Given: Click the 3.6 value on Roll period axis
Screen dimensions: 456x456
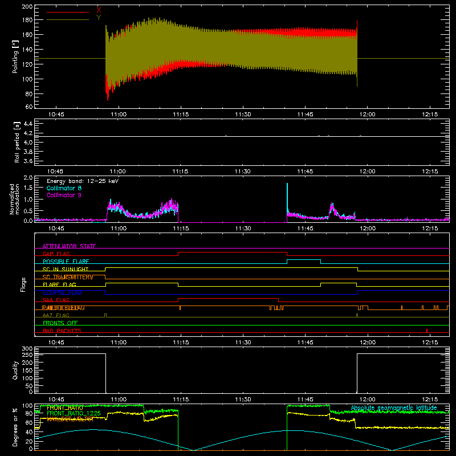Looking at the screenshot, I should coord(28,161).
